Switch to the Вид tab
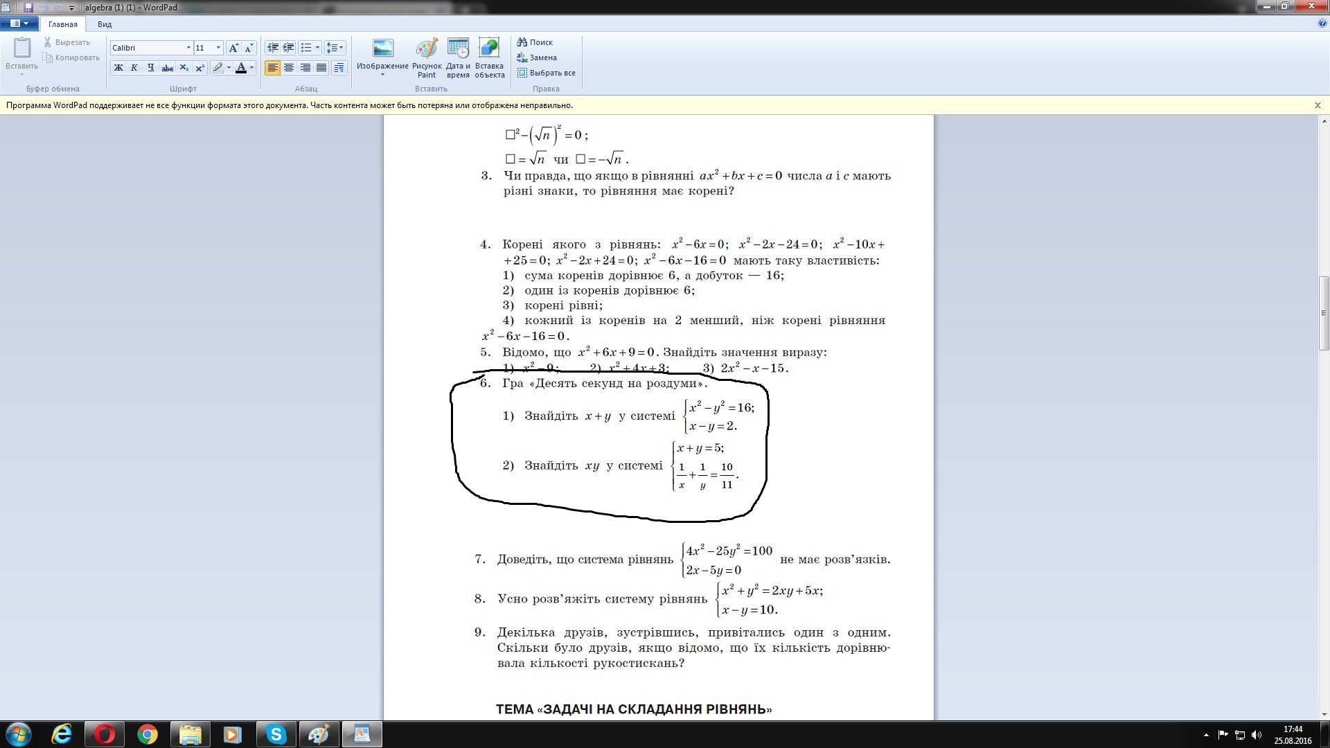Image resolution: width=1330 pixels, height=748 pixels. click(x=105, y=24)
